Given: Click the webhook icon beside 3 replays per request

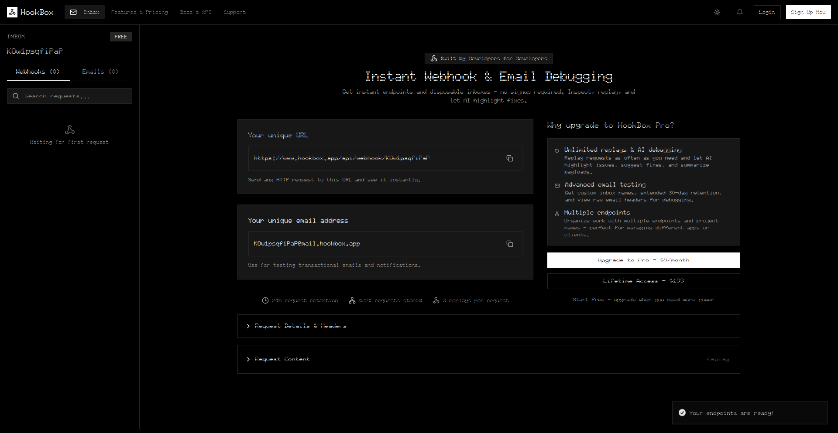Looking at the screenshot, I should coord(436,300).
